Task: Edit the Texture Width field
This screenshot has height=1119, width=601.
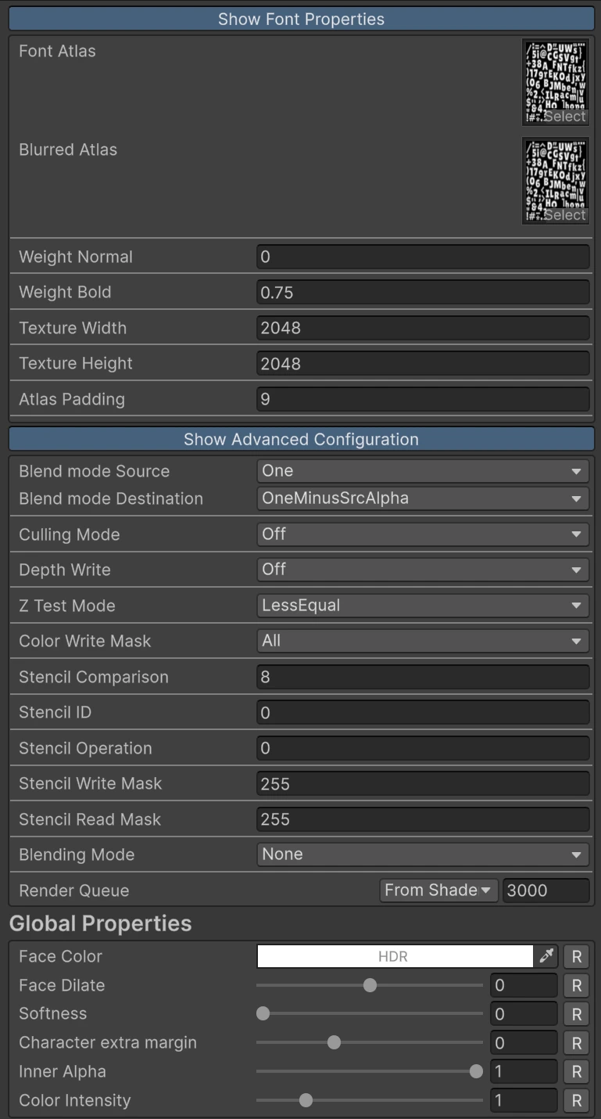Action: coord(423,328)
